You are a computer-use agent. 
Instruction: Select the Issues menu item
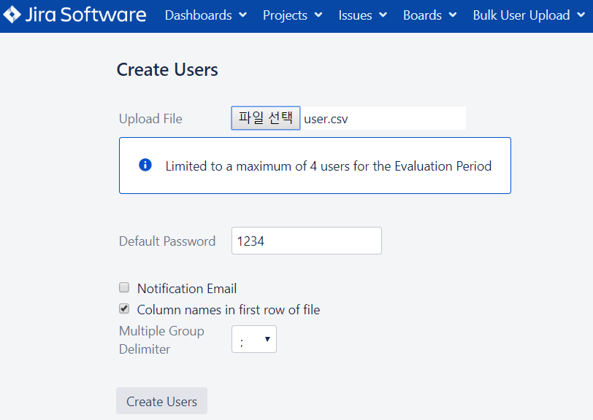click(x=356, y=15)
